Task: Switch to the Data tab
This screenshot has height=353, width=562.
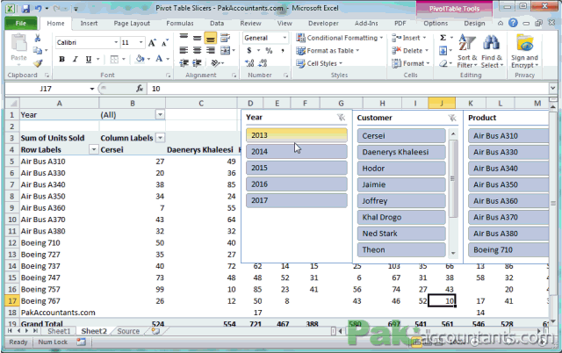Action: (x=217, y=24)
